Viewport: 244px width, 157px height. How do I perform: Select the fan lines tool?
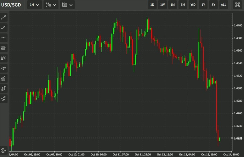click(3, 58)
